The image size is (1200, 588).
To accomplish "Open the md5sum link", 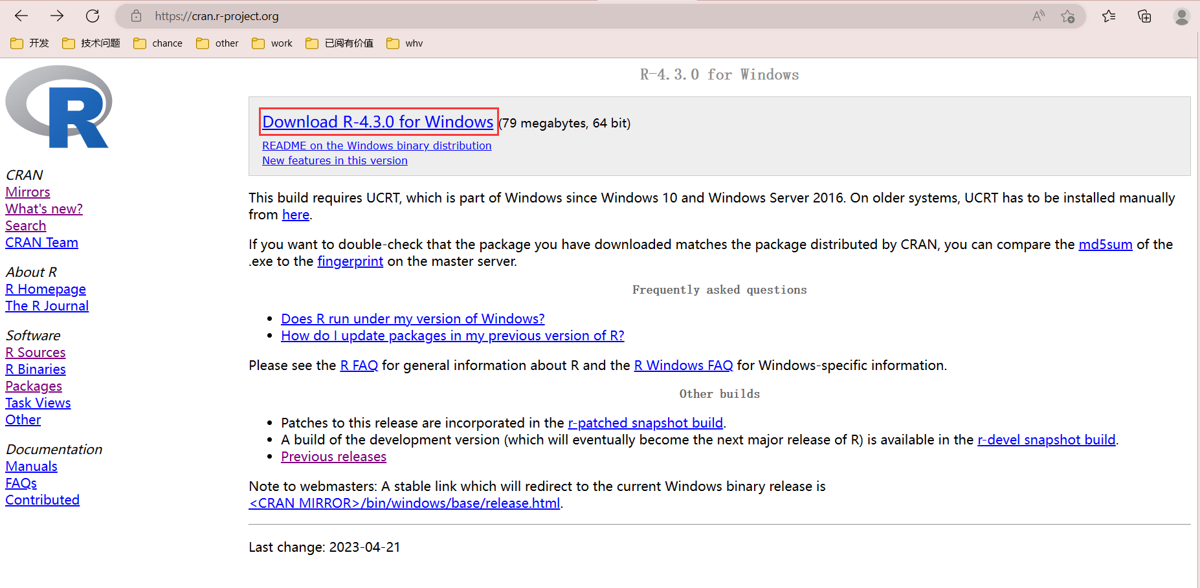I will coord(1106,245).
